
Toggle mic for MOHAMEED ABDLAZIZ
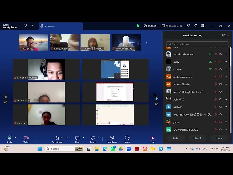216,129
